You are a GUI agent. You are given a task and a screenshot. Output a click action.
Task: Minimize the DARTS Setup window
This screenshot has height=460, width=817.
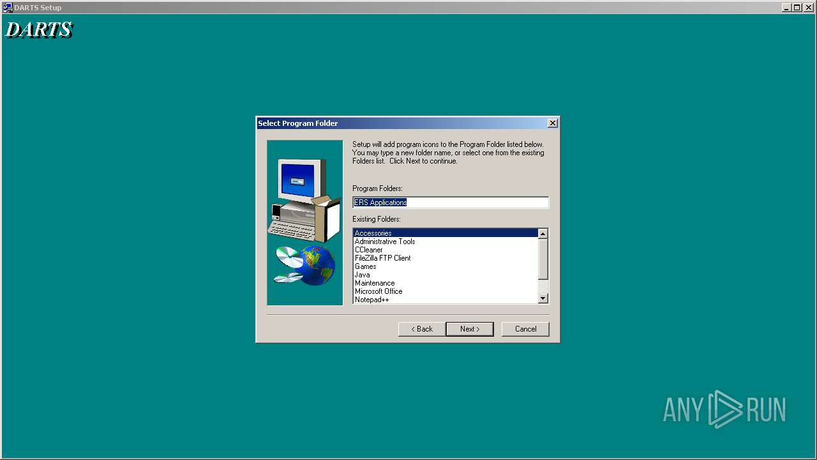click(786, 8)
